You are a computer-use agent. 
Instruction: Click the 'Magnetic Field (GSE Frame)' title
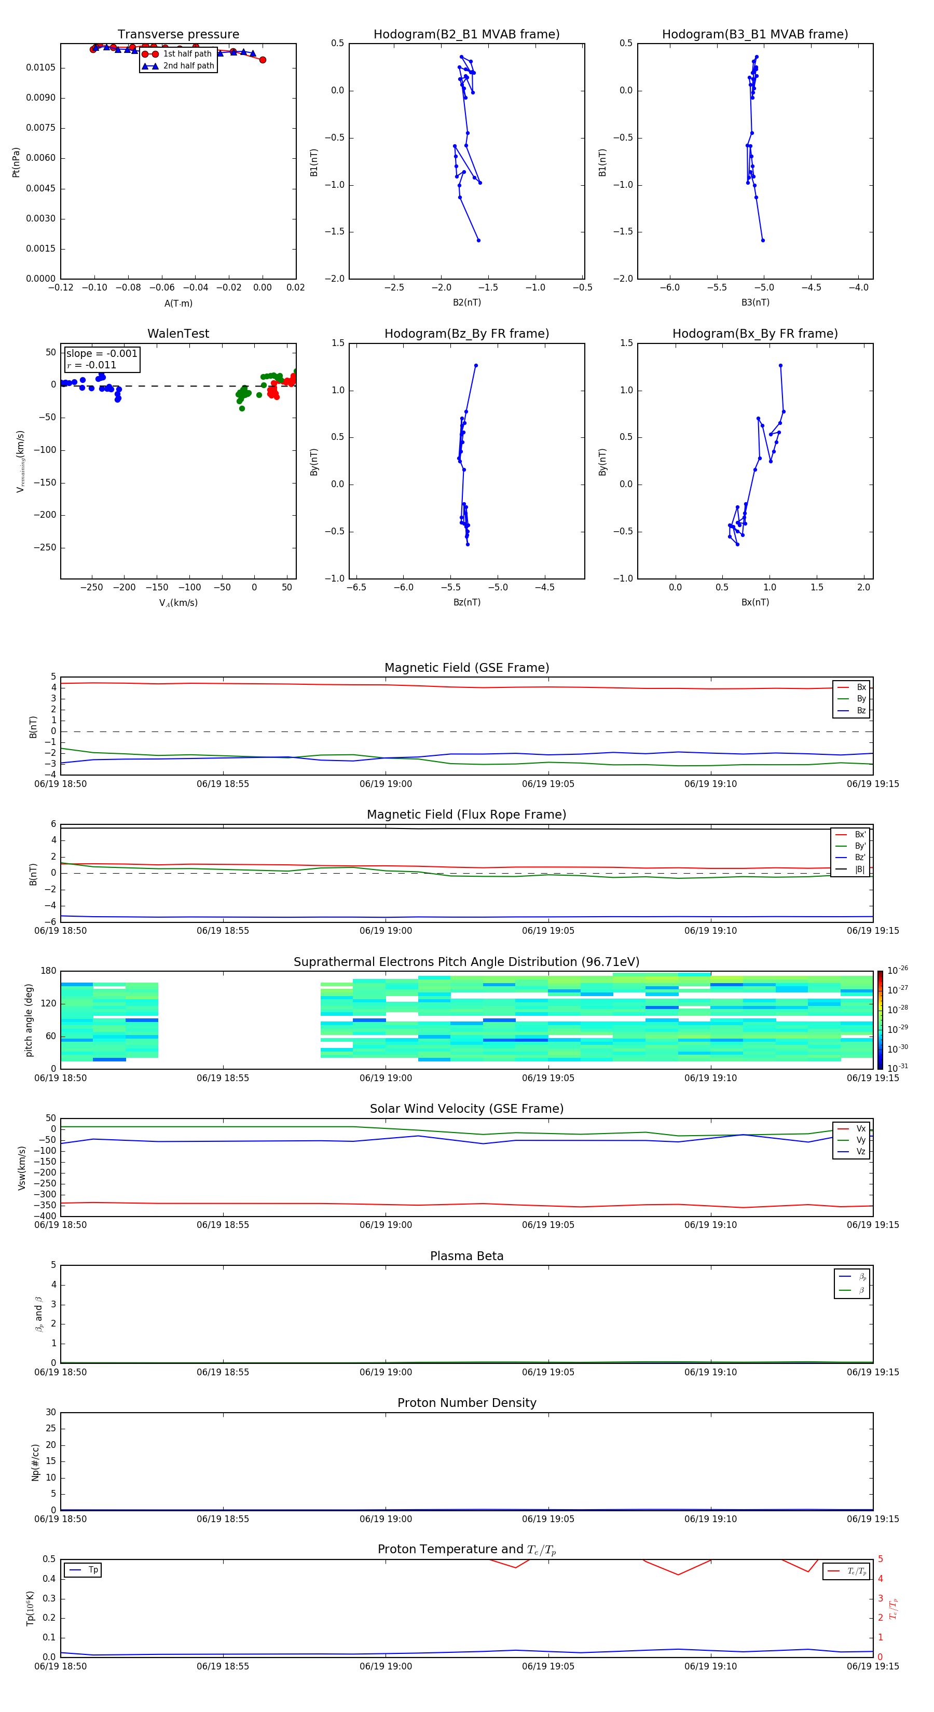[466, 668]
